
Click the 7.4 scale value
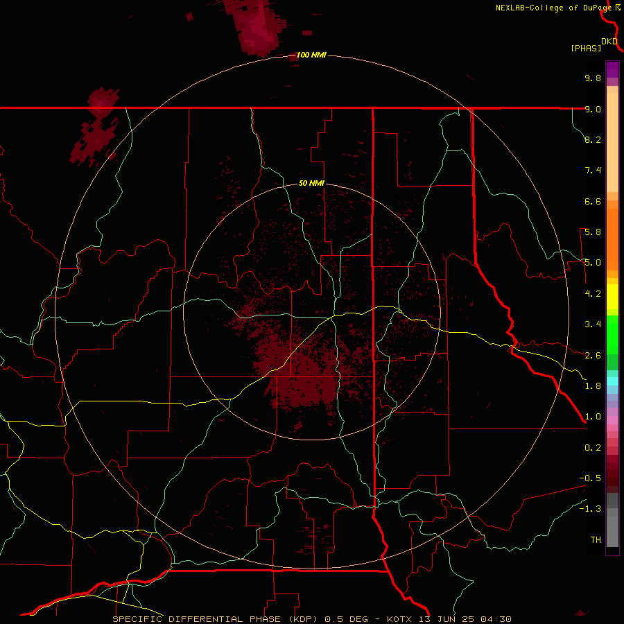[593, 171]
